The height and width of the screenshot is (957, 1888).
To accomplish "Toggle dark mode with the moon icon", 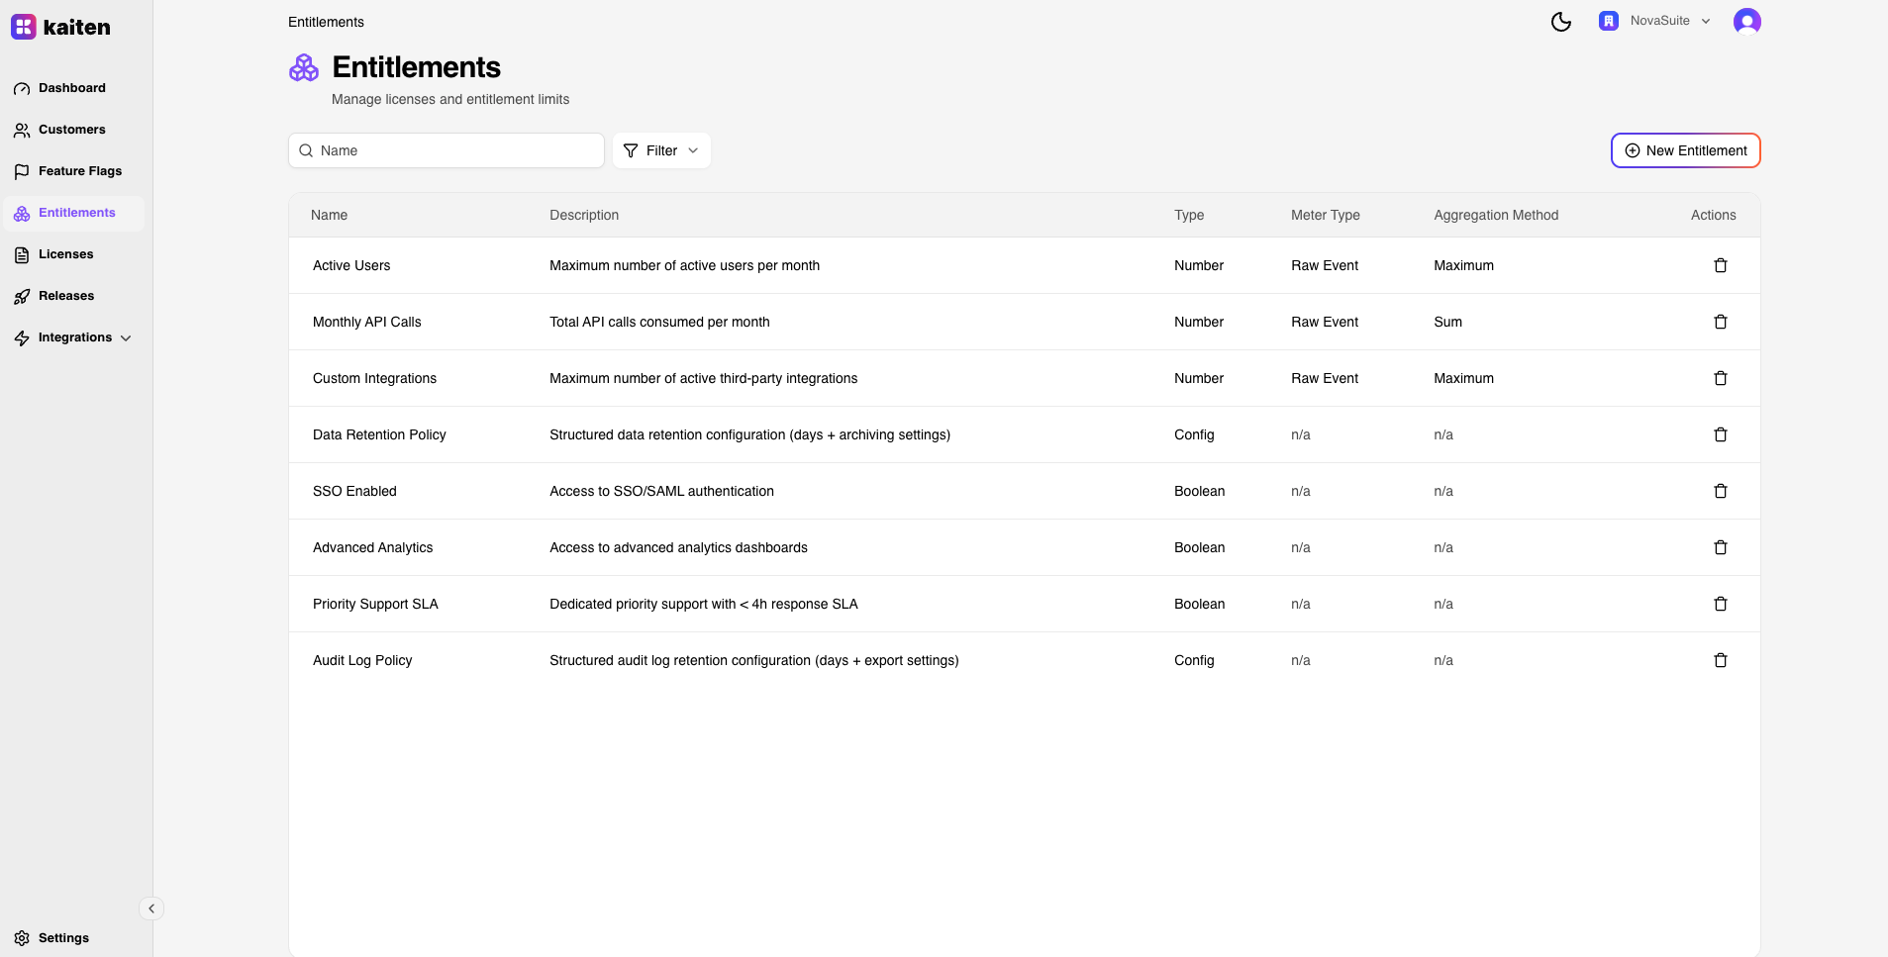I will (x=1560, y=22).
